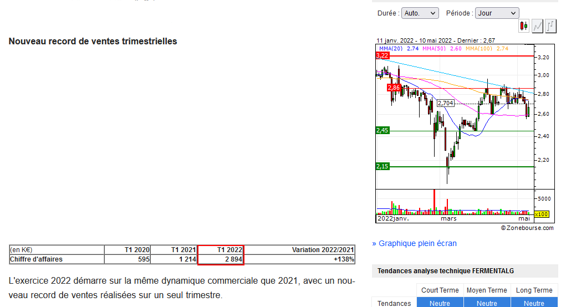The height and width of the screenshot is (307, 561).
Task: Select the 595 revenue cell
Action: point(127,259)
